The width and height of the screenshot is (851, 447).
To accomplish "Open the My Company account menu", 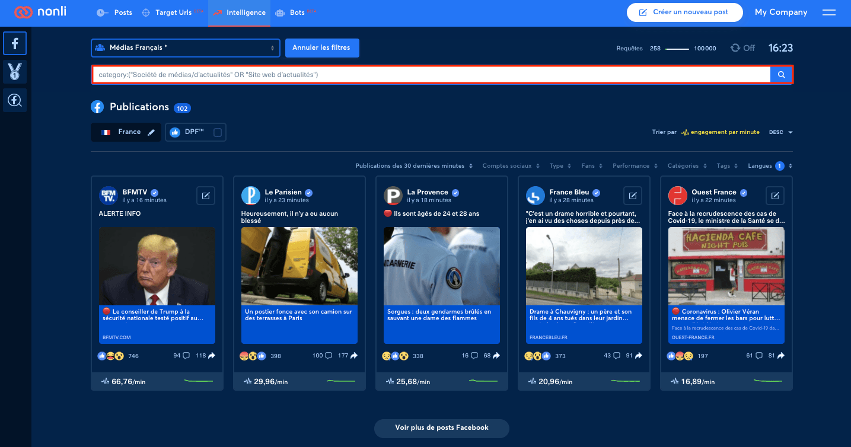I will tap(781, 12).
